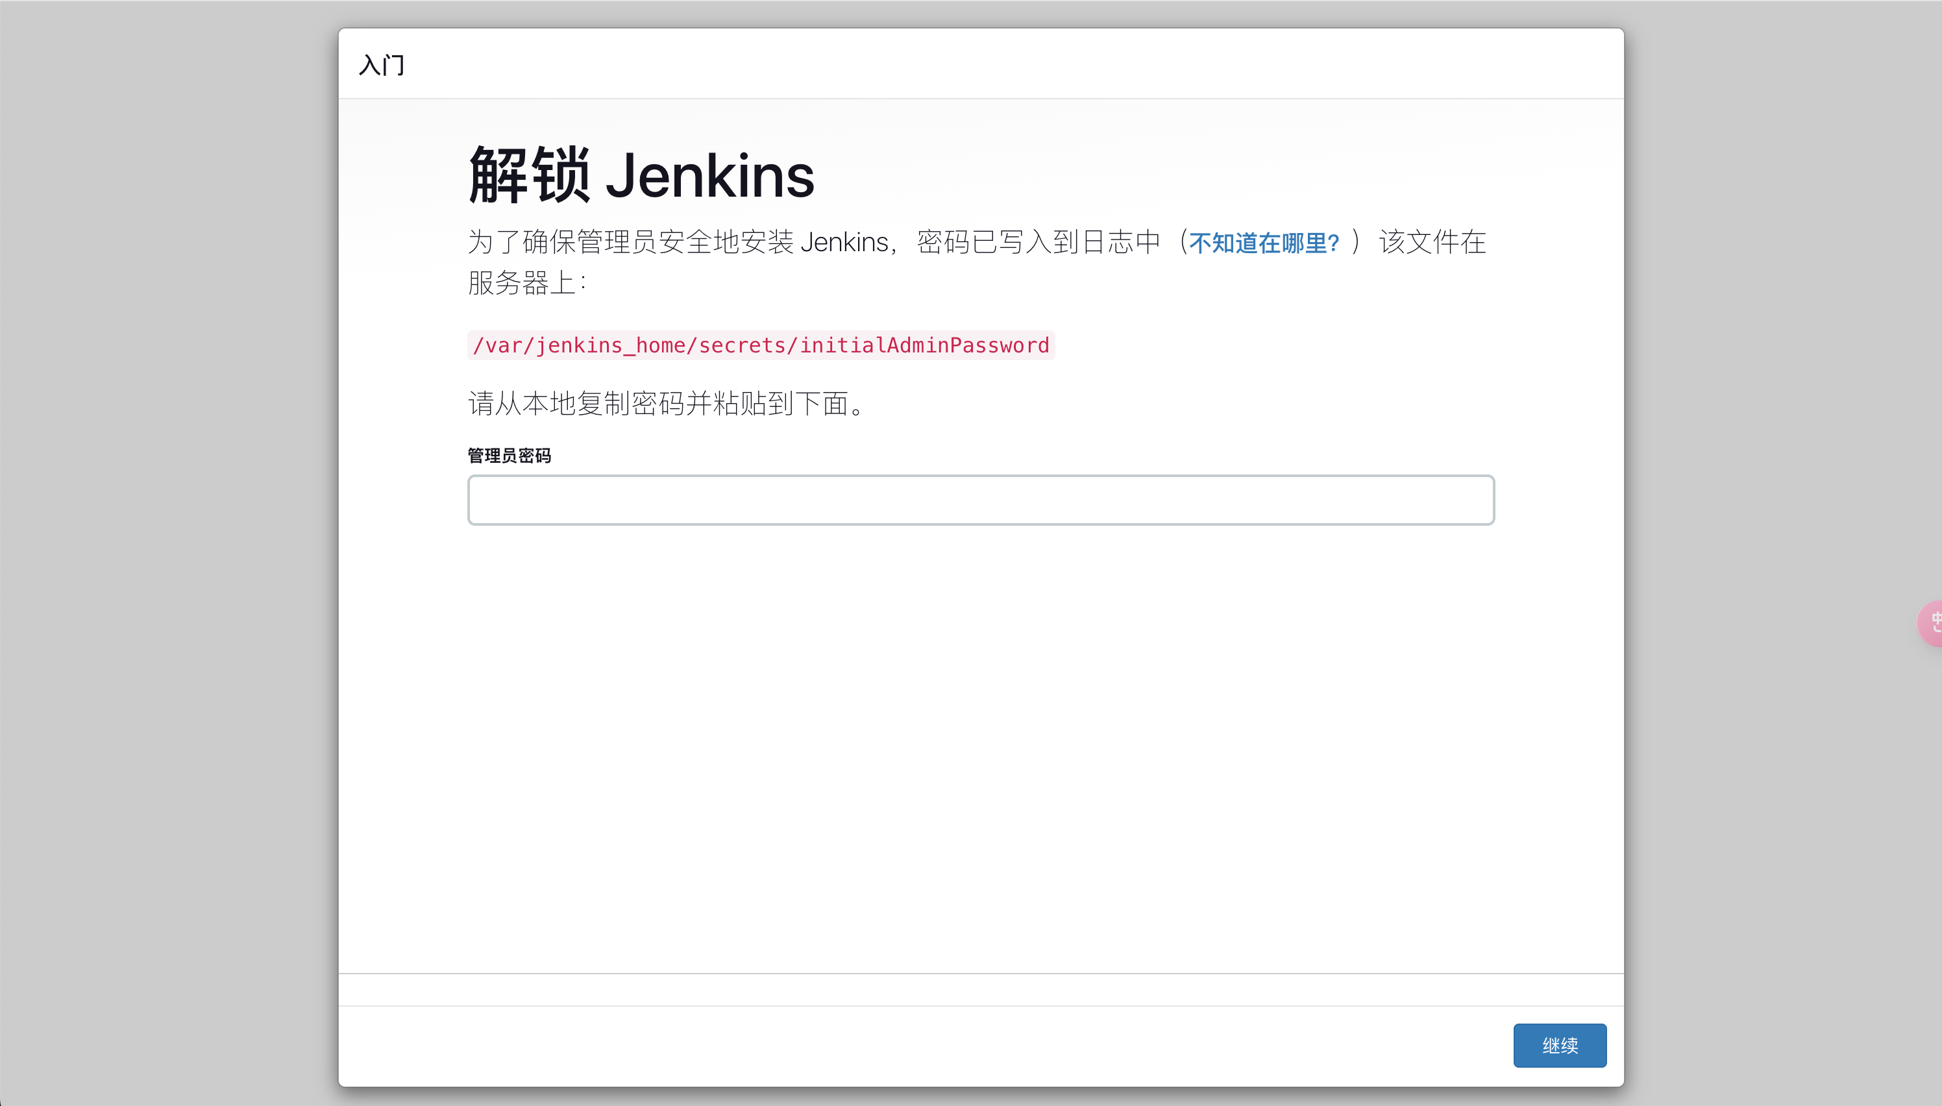Viewport: 1942px width, 1106px height.
Task: Click the 继续 continue button
Action: tap(1559, 1045)
